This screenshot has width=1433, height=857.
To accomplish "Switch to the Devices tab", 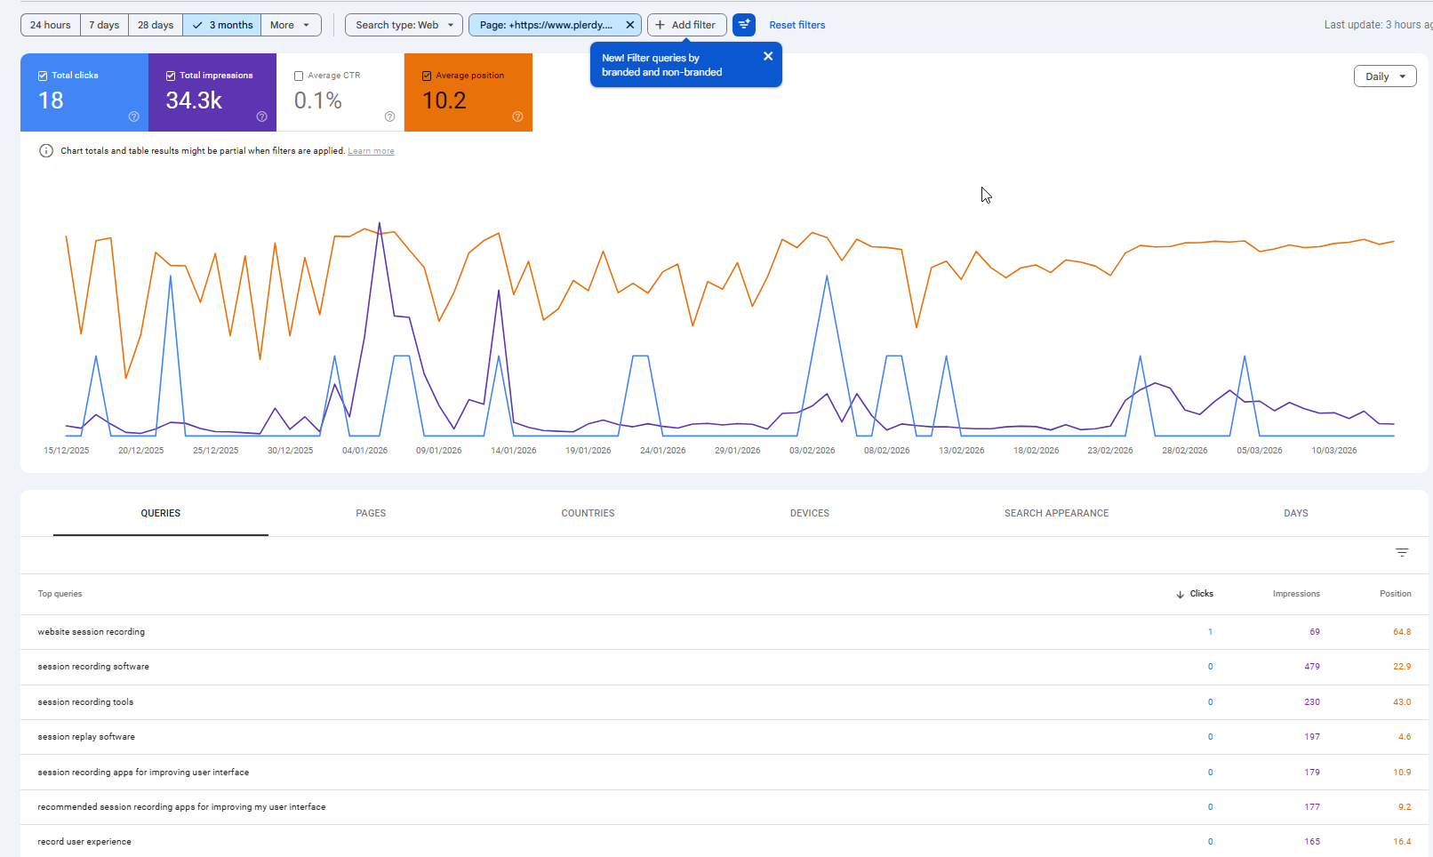I will (x=809, y=513).
